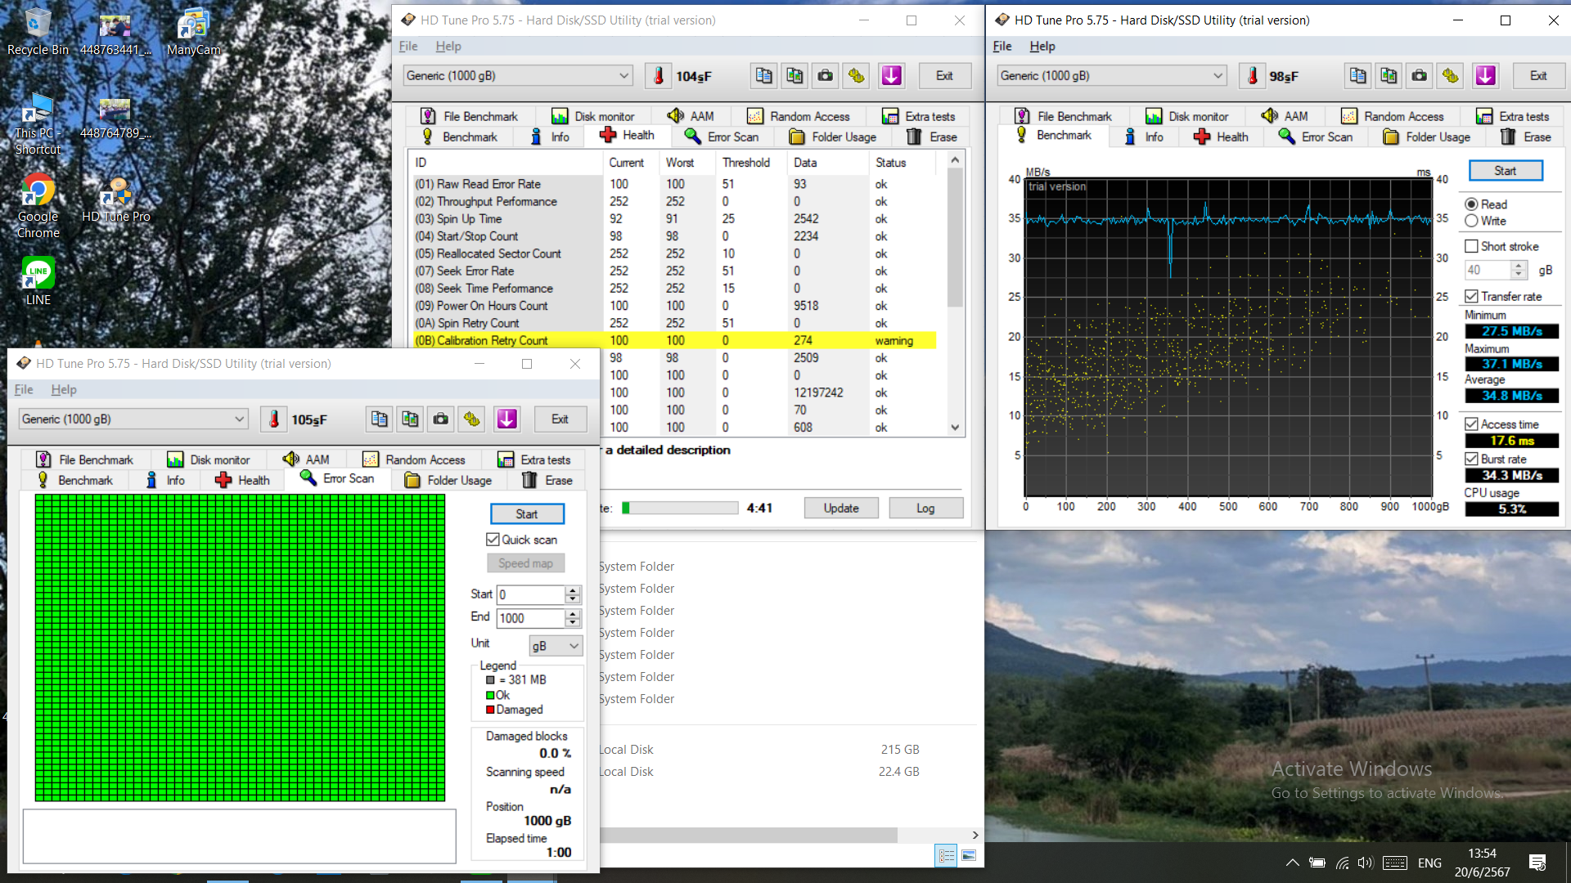Click copy info icon in Health window toolbar
1571x883 pixels.
pyautogui.click(x=763, y=76)
